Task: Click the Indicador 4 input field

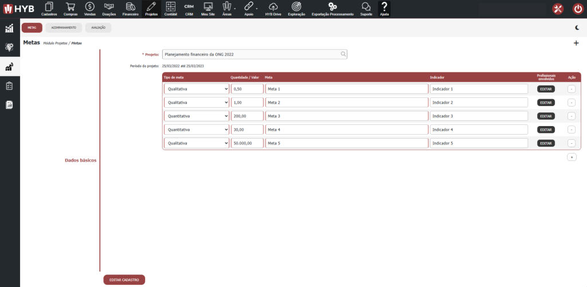Action: pyautogui.click(x=479, y=129)
